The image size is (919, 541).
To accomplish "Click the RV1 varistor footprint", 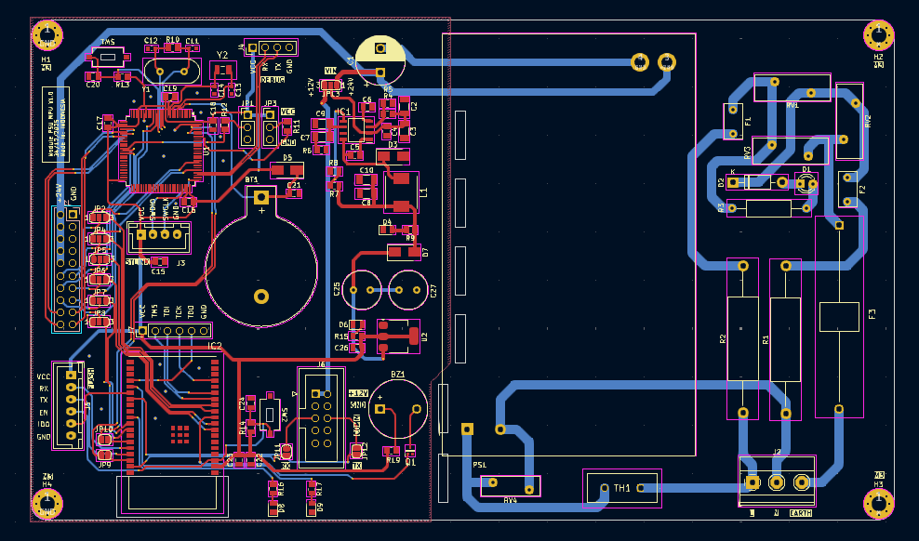I will (792, 87).
